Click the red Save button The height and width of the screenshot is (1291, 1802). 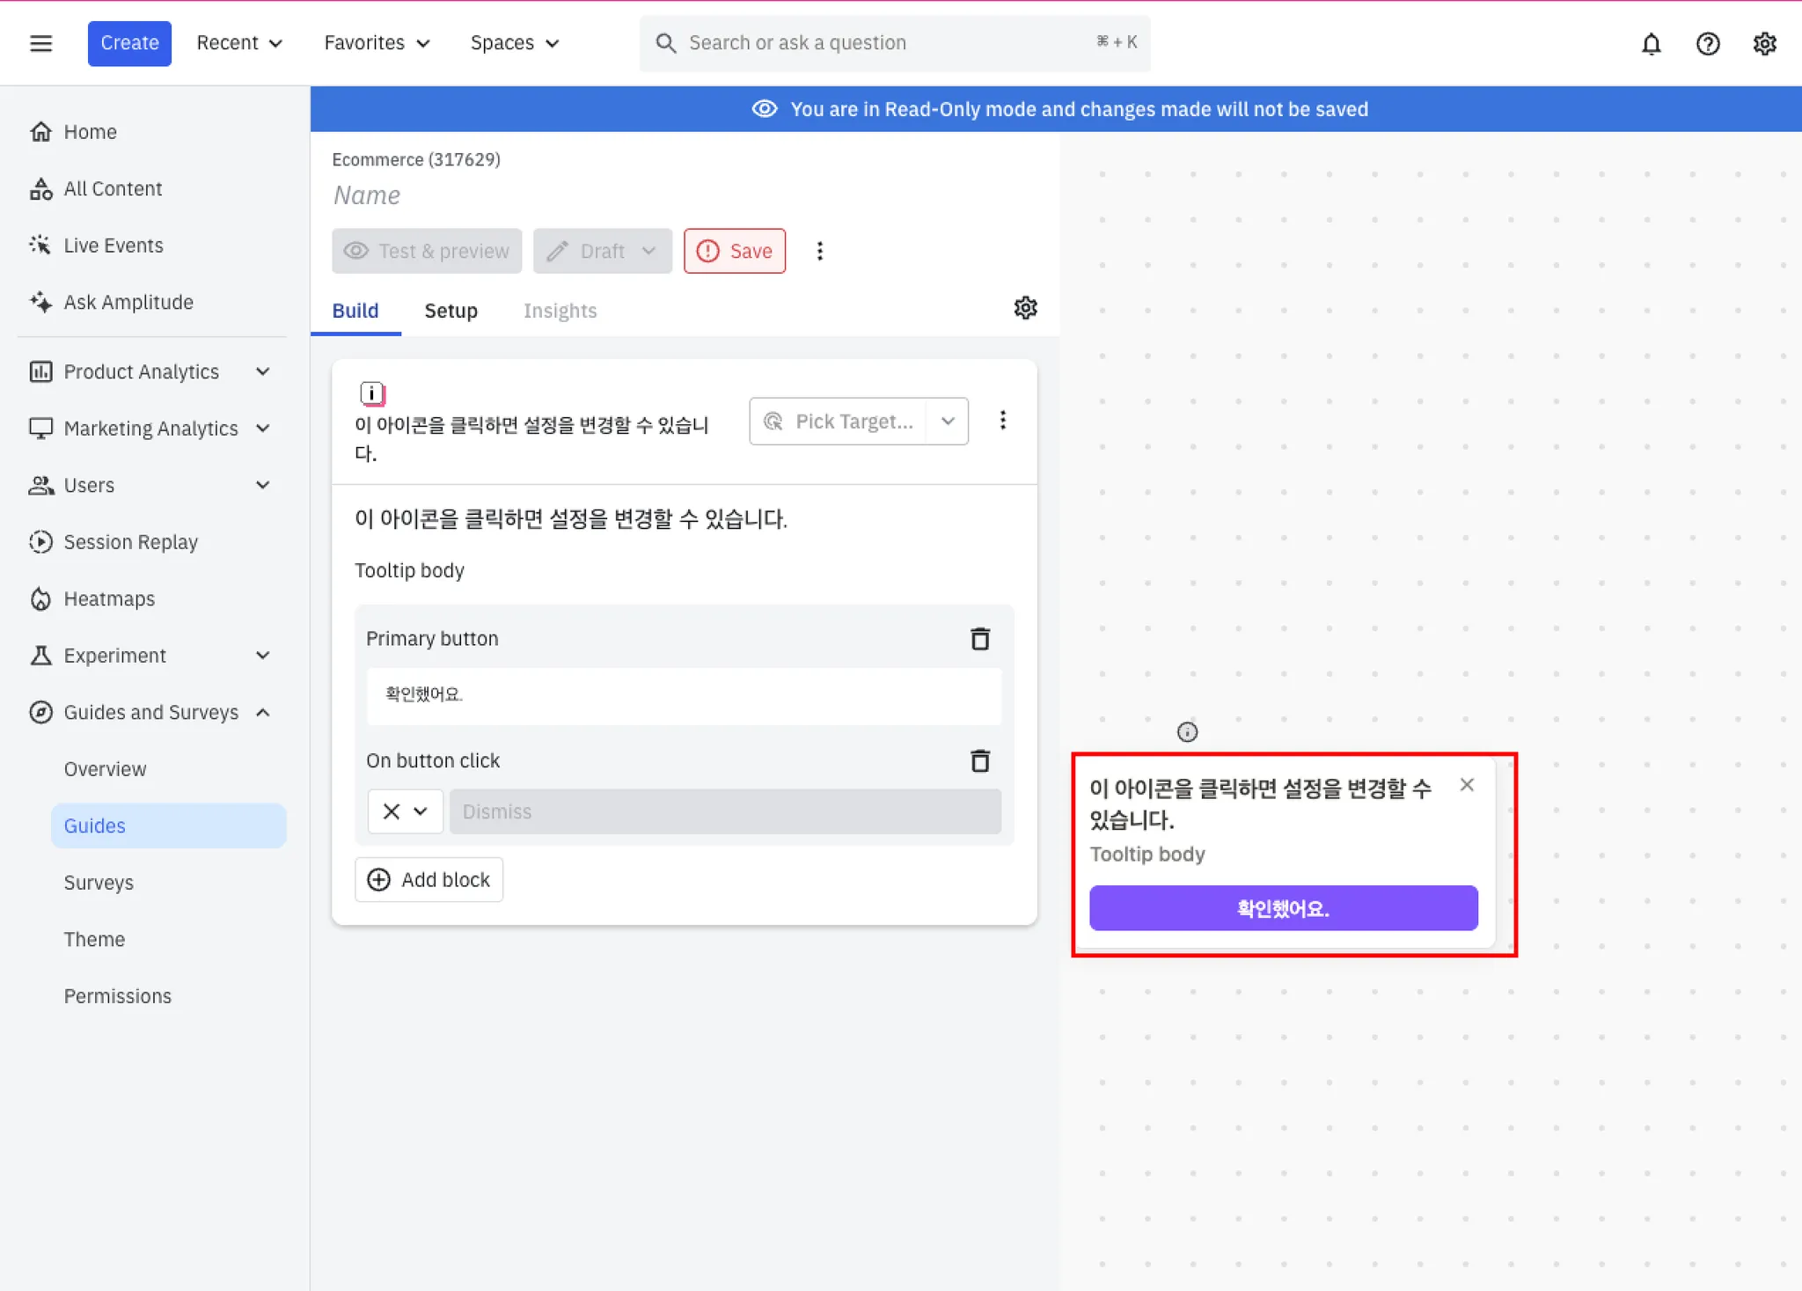point(735,251)
